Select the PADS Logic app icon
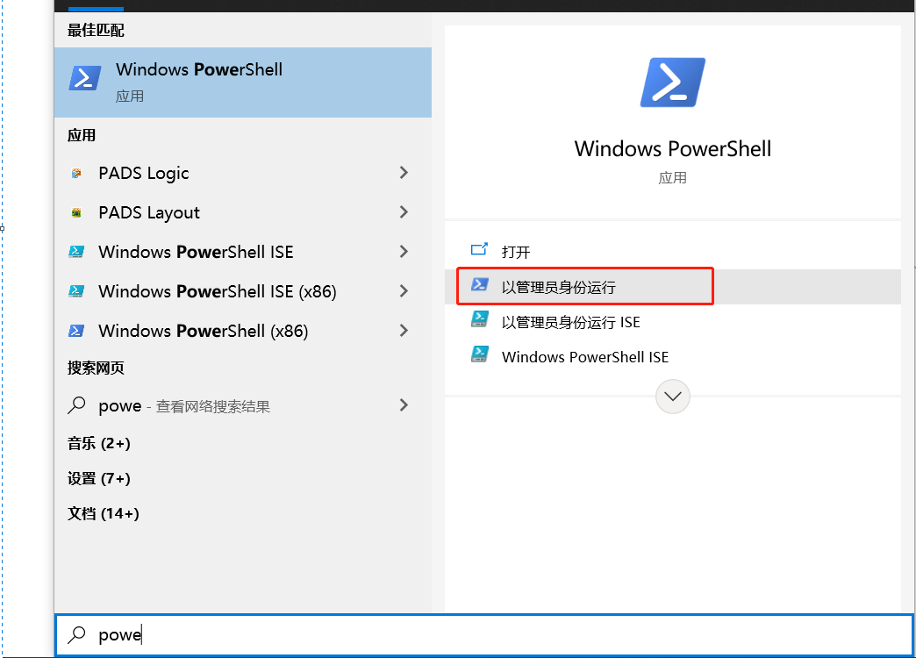The width and height of the screenshot is (916, 658). (75, 173)
